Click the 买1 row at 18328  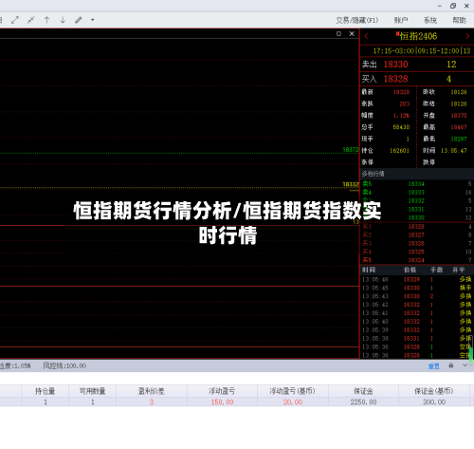pos(417,227)
